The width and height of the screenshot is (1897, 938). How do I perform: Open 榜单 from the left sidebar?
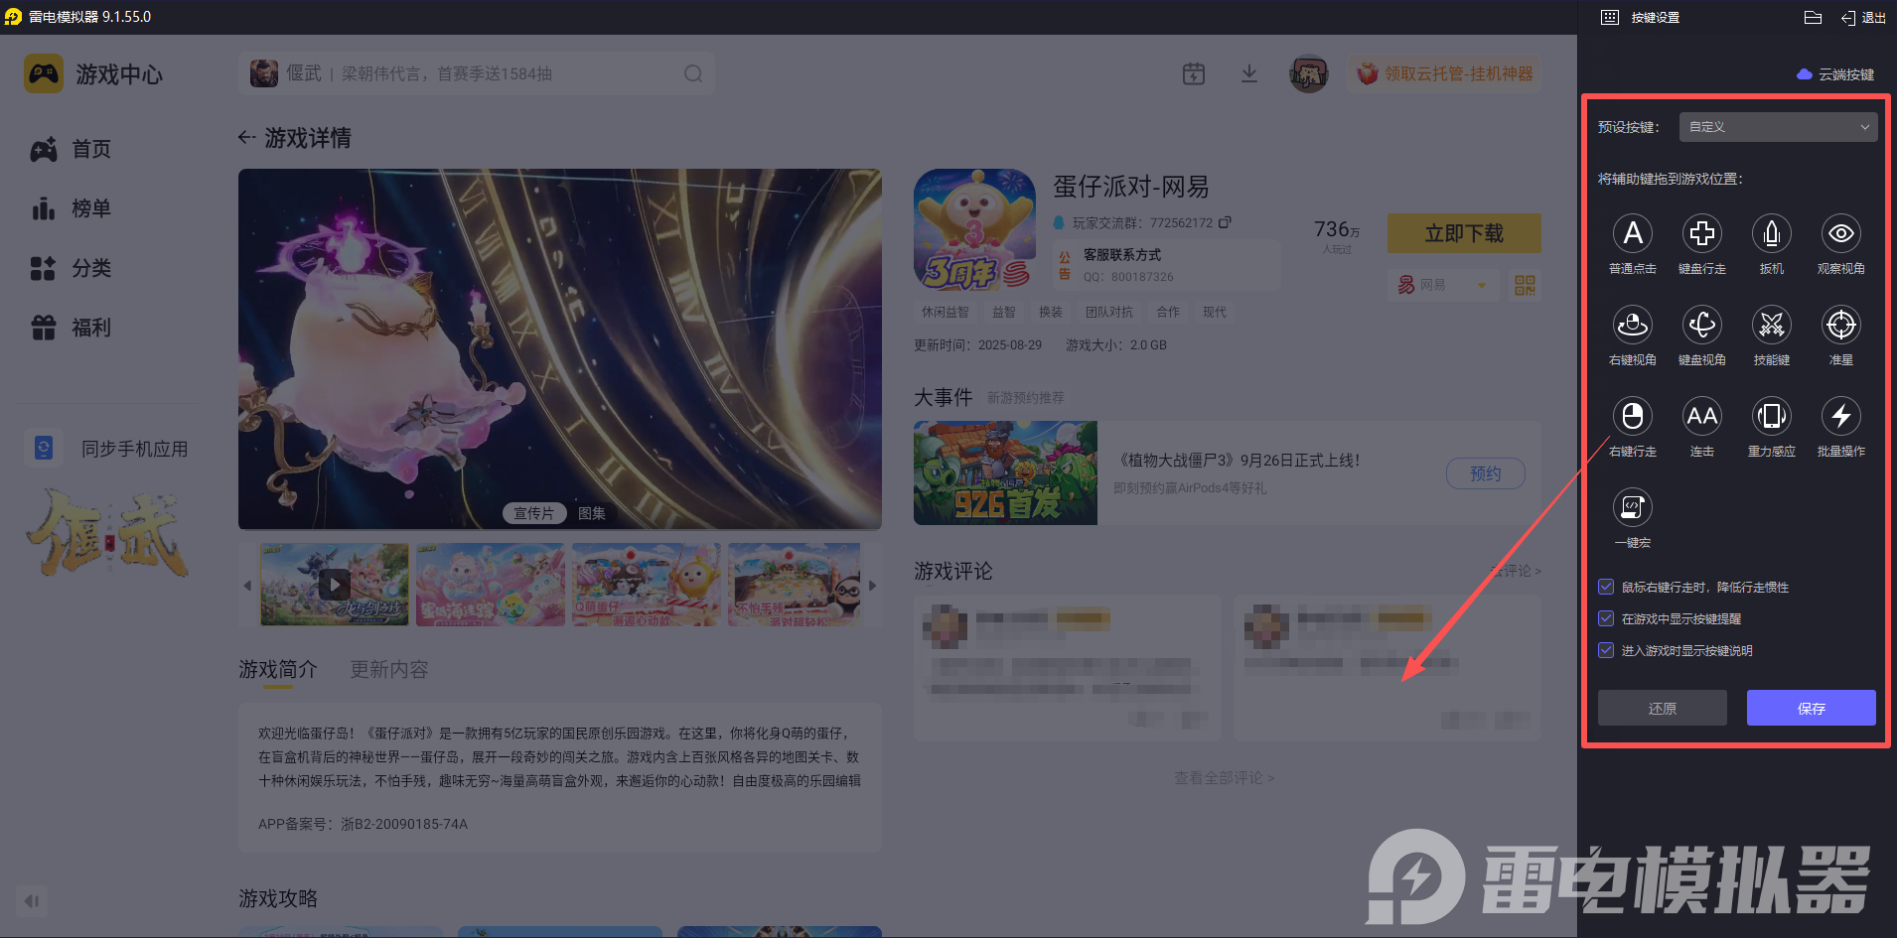[90, 208]
